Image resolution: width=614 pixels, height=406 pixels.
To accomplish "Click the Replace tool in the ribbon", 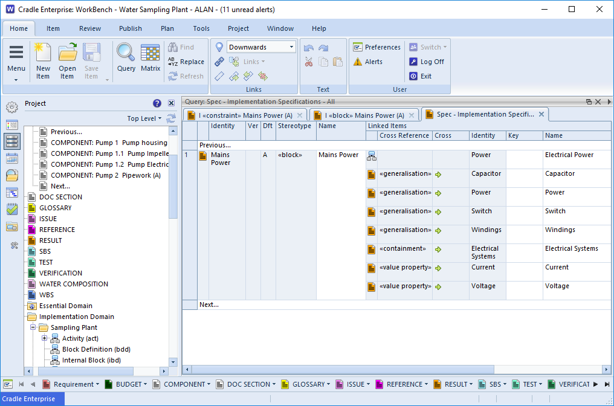I will (x=186, y=62).
